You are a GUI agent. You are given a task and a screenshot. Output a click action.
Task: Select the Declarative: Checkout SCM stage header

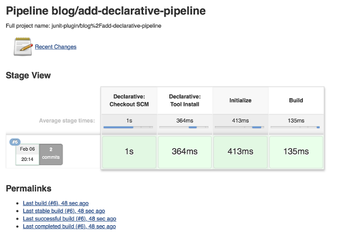[x=129, y=100]
